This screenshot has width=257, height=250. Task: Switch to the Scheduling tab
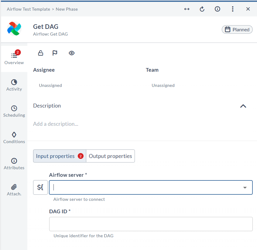14,111
